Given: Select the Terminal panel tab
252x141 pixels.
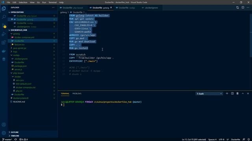Looking at the screenshot, I should point(65,94).
